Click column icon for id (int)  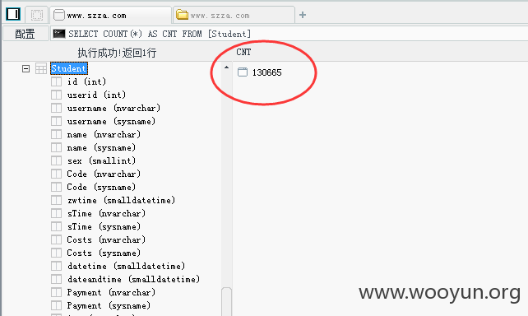pyautogui.click(x=56, y=81)
